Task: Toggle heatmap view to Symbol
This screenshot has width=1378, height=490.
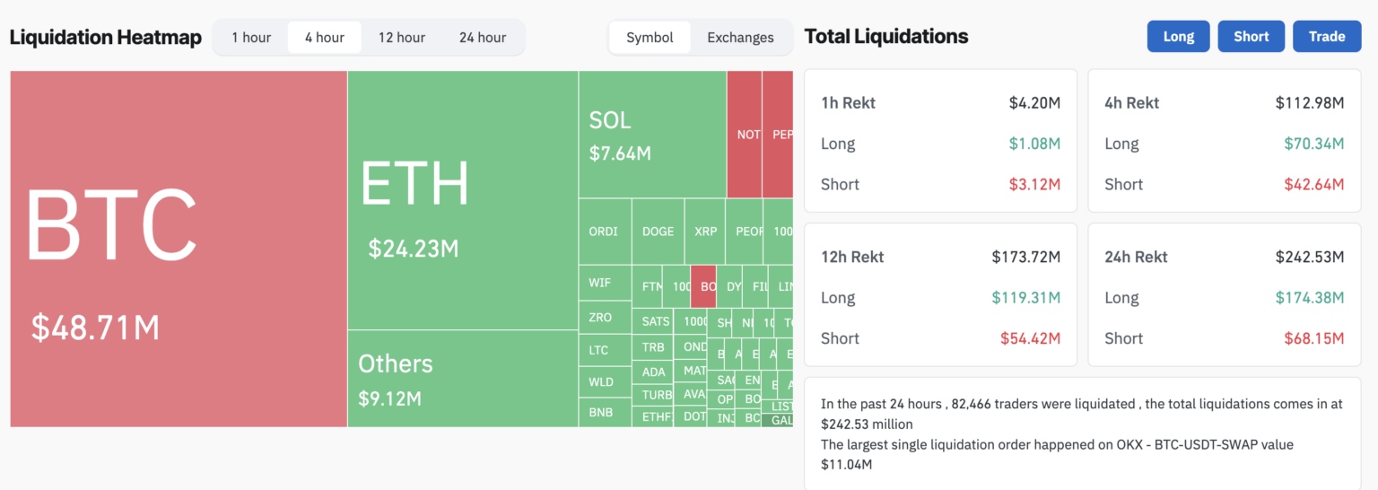Action: (x=650, y=38)
